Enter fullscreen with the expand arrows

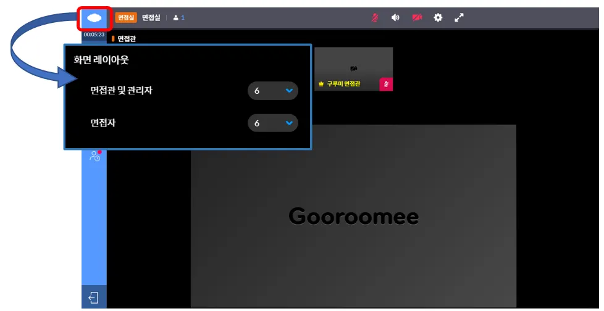[459, 18]
